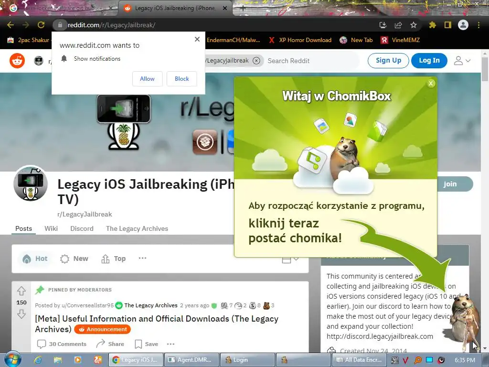Open a new browser tab with plus
This screenshot has height=367, width=489.
pos(243,9)
